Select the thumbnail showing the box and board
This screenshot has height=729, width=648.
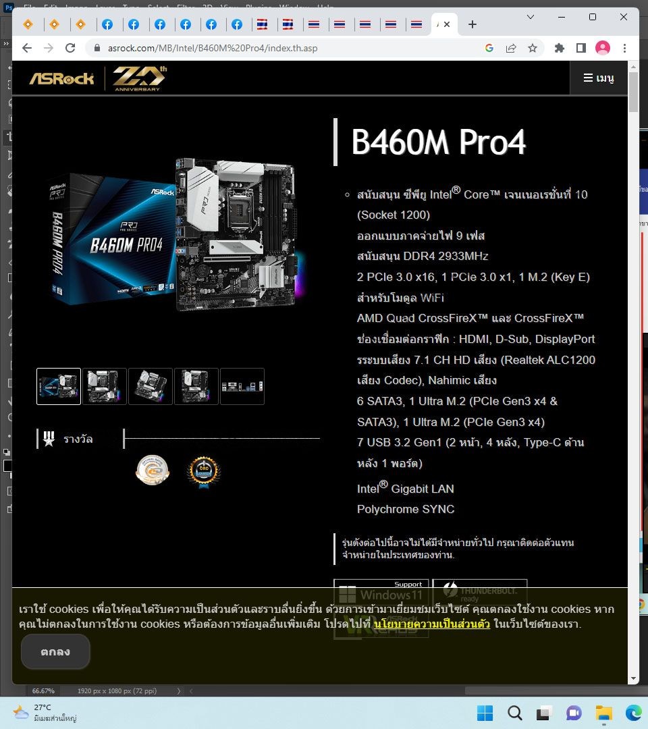tap(59, 386)
